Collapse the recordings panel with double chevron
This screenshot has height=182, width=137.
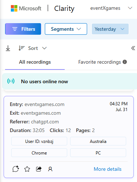[133, 48]
